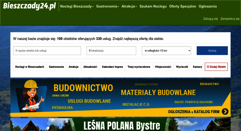The width and height of the screenshot is (241, 131).
Task: Select Noclegi w Bieszczadach tab button
Action: [x=29, y=67]
